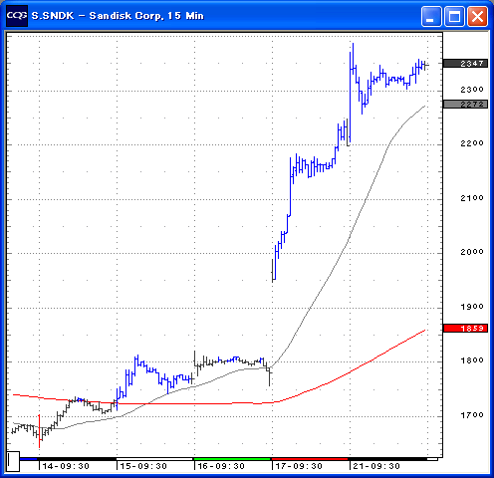This screenshot has height=478, width=494.
Task: Click the red session bar for the 17th
Action: click(310, 459)
